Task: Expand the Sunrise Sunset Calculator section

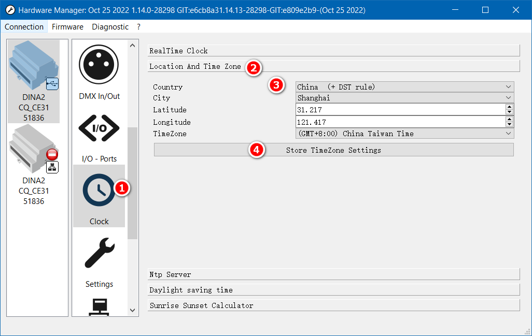Action: [x=333, y=305]
